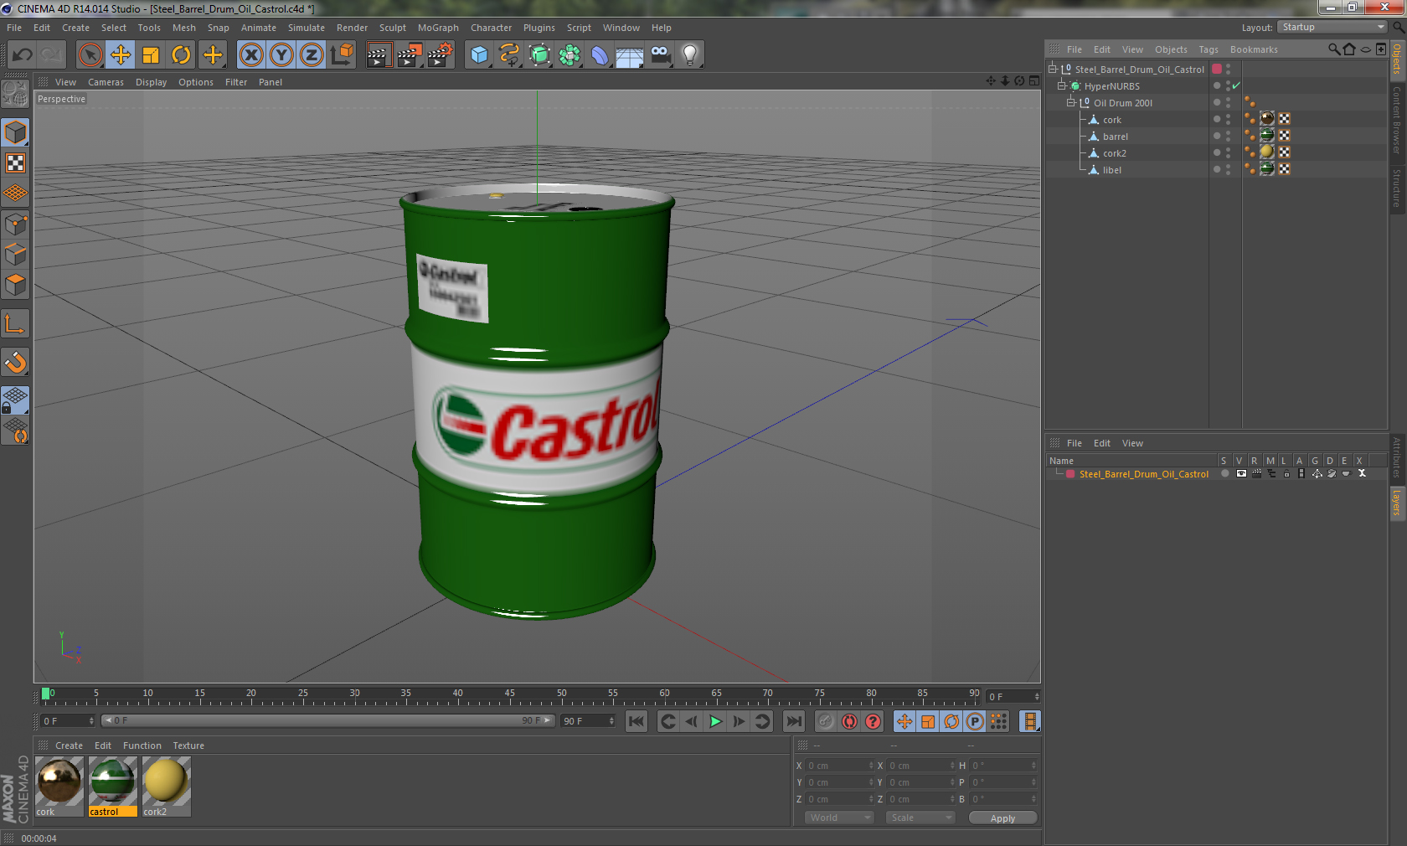The image size is (1407, 846).
Task: Toggle Z axis lock
Action: tap(312, 55)
